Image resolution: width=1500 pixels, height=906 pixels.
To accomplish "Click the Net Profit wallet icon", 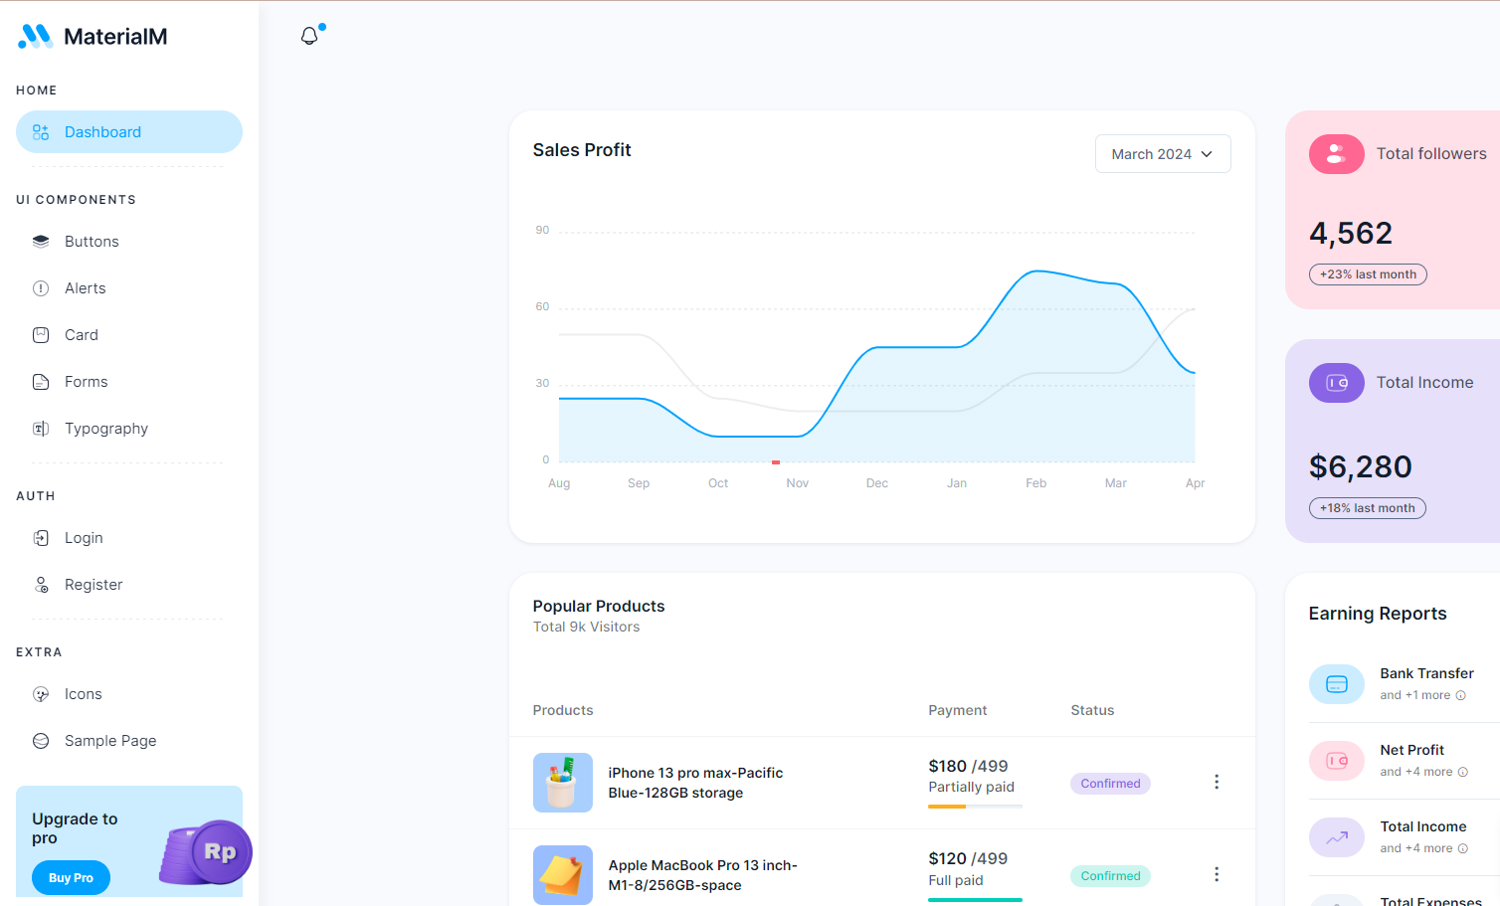I will tap(1336, 761).
